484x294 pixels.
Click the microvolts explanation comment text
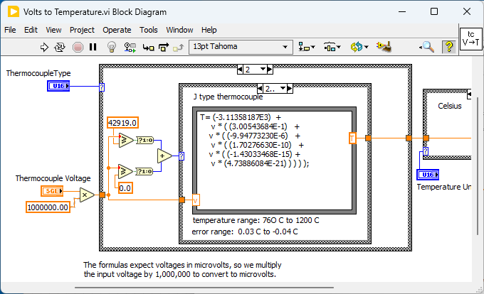[x=182, y=269]
